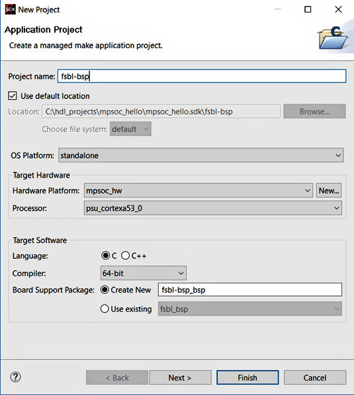Choose Use existing board support package

point(105,309)
